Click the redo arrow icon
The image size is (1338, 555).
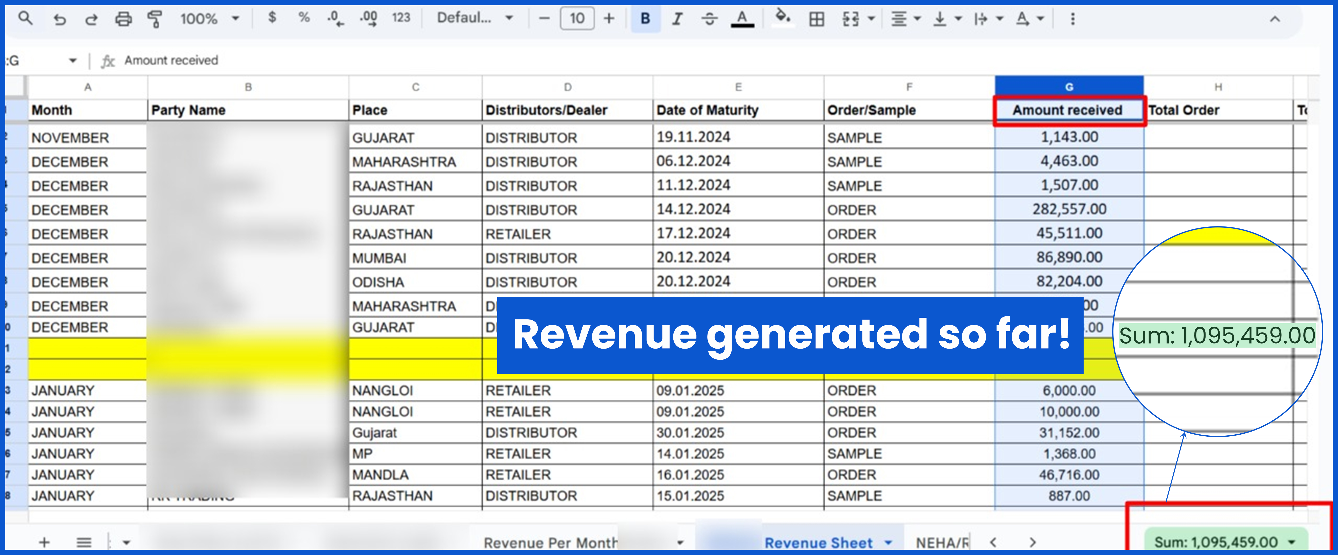[x=91, y=19]
